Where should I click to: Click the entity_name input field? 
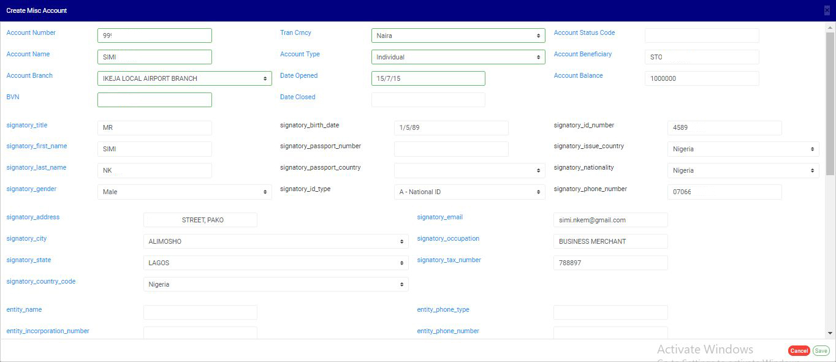[x=200, y=312]
